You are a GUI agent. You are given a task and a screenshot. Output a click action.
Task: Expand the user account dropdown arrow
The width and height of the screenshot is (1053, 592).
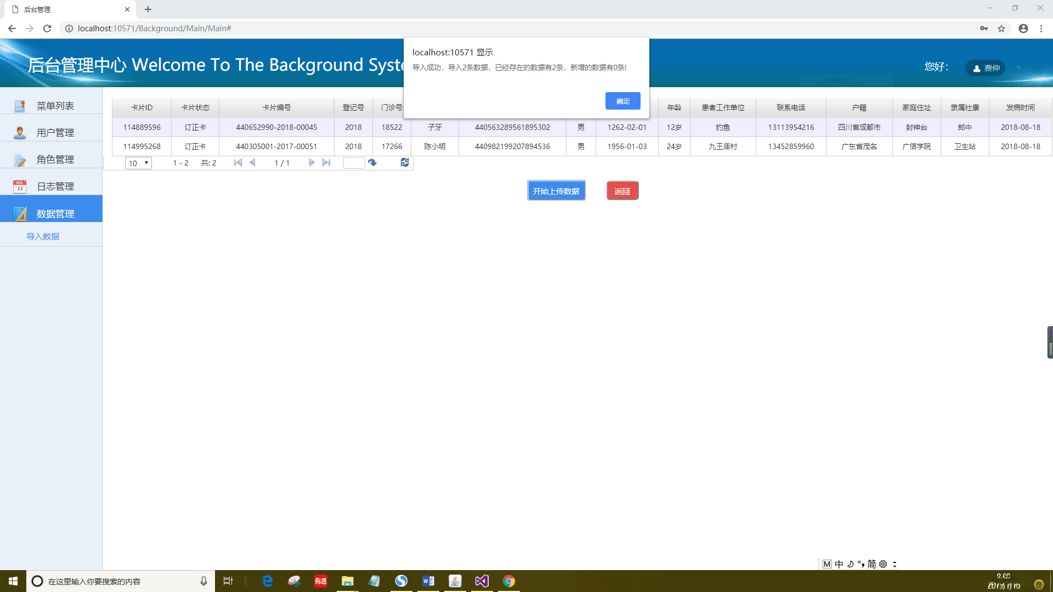pyautogui.click(x=1018, y=68)
